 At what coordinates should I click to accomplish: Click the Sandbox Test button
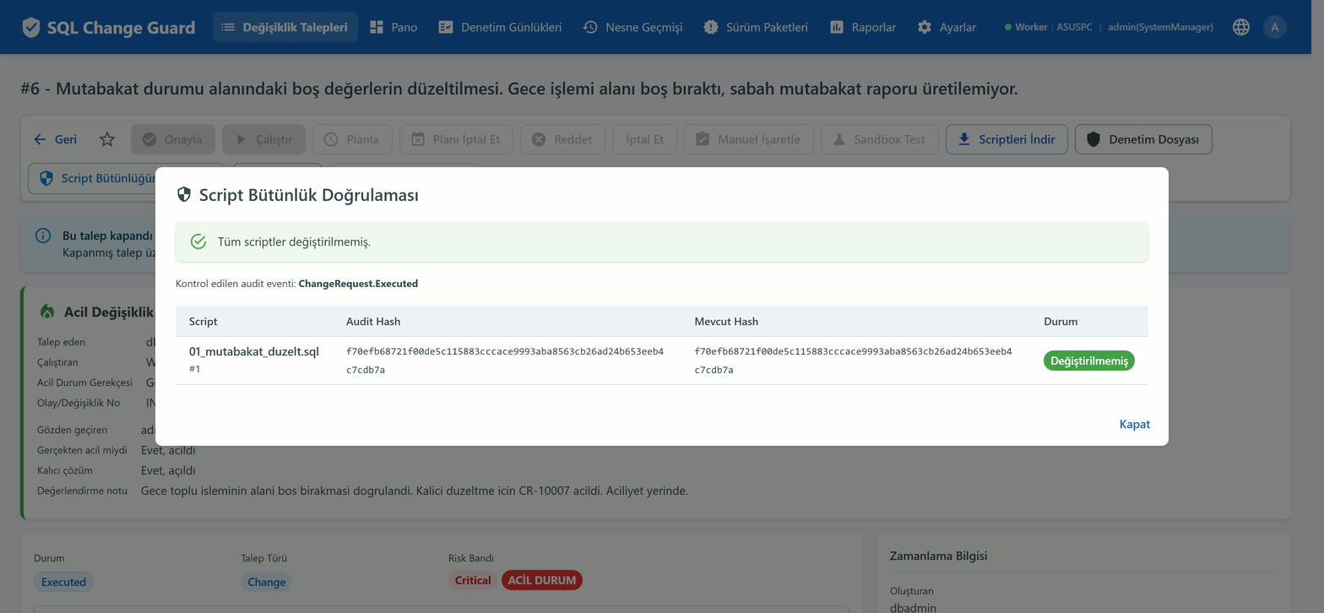879,139
